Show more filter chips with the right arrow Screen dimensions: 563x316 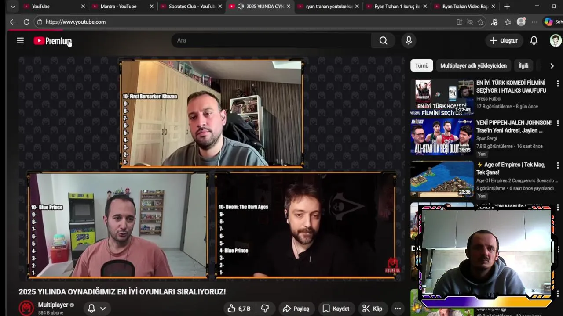[x=552, y=66]
